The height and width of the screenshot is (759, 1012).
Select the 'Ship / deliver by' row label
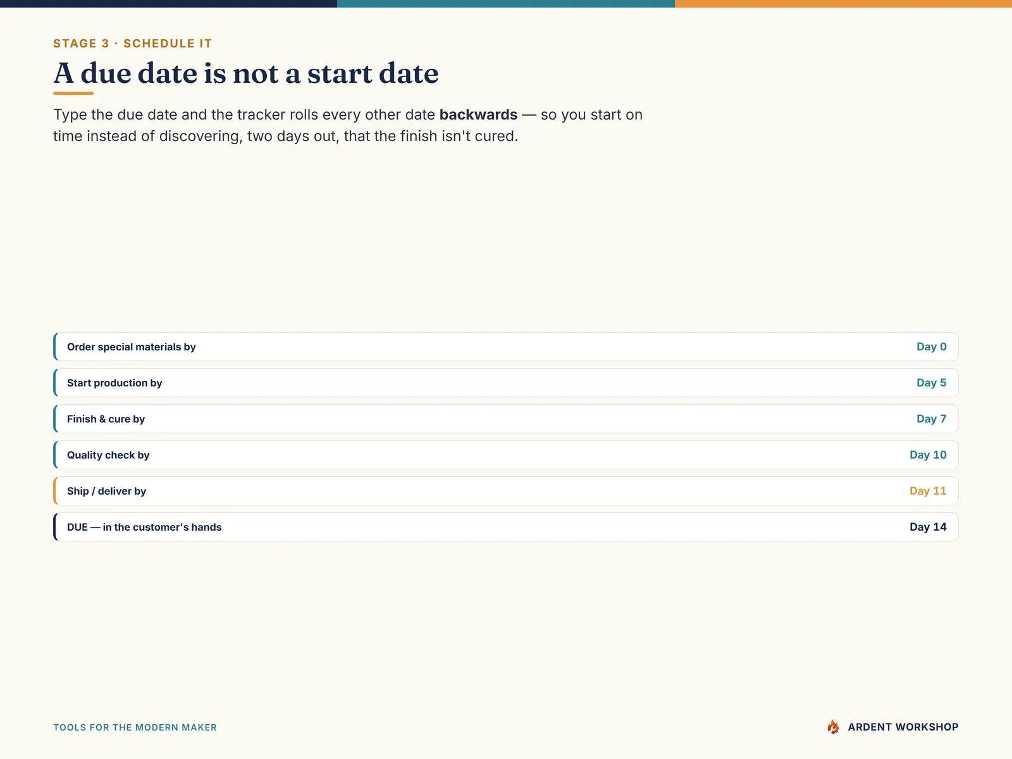106,491
